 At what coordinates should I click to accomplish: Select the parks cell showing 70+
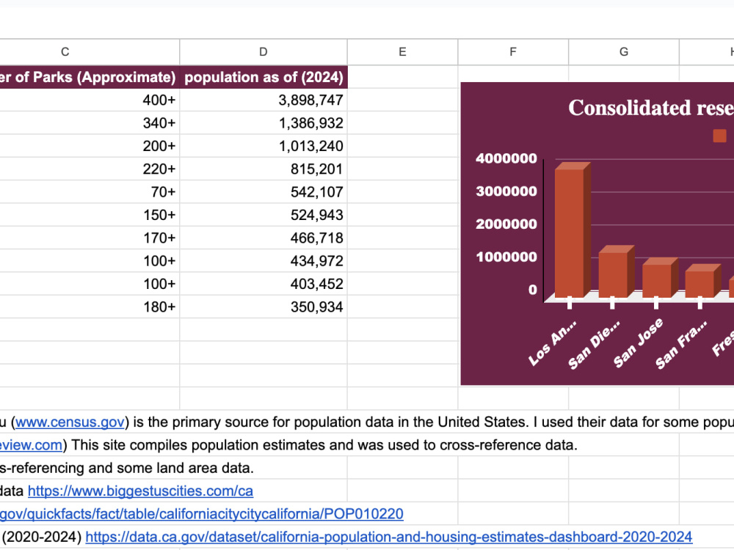[89, 191]
